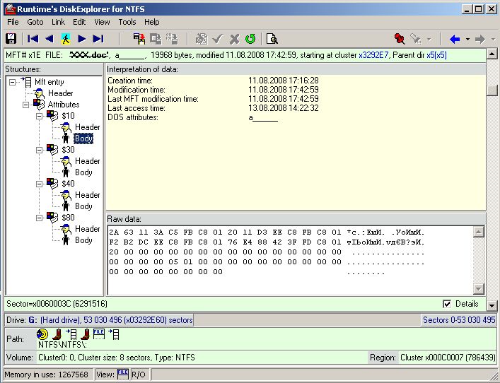Open the File menu
500x383 pixels.
tap(13, 22)
